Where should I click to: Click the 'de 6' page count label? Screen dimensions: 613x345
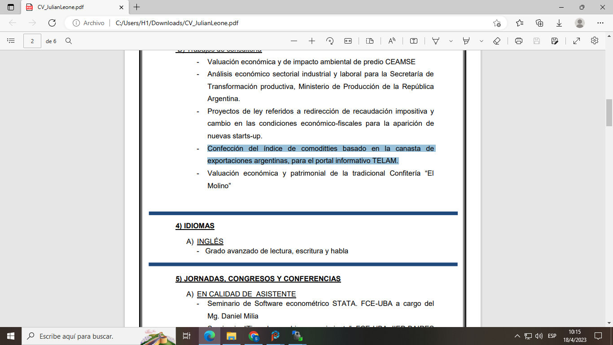[x=51, y=41]
